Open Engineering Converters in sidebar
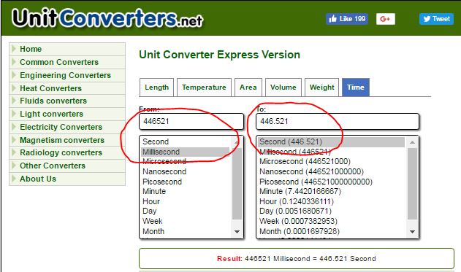Screen dimensions: 461x272 [67, 75]
